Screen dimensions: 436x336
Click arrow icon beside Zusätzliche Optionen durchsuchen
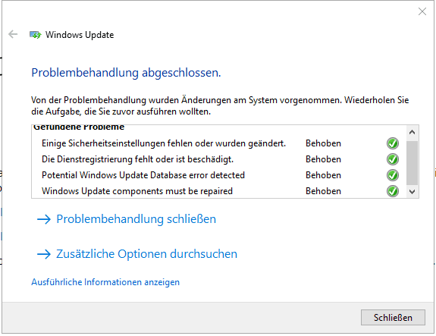(44, 254)
